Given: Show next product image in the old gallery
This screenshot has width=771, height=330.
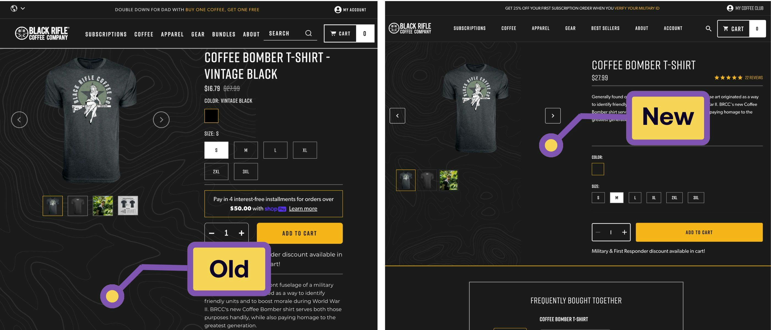Looking at the screenshot, I should [161, 120].
